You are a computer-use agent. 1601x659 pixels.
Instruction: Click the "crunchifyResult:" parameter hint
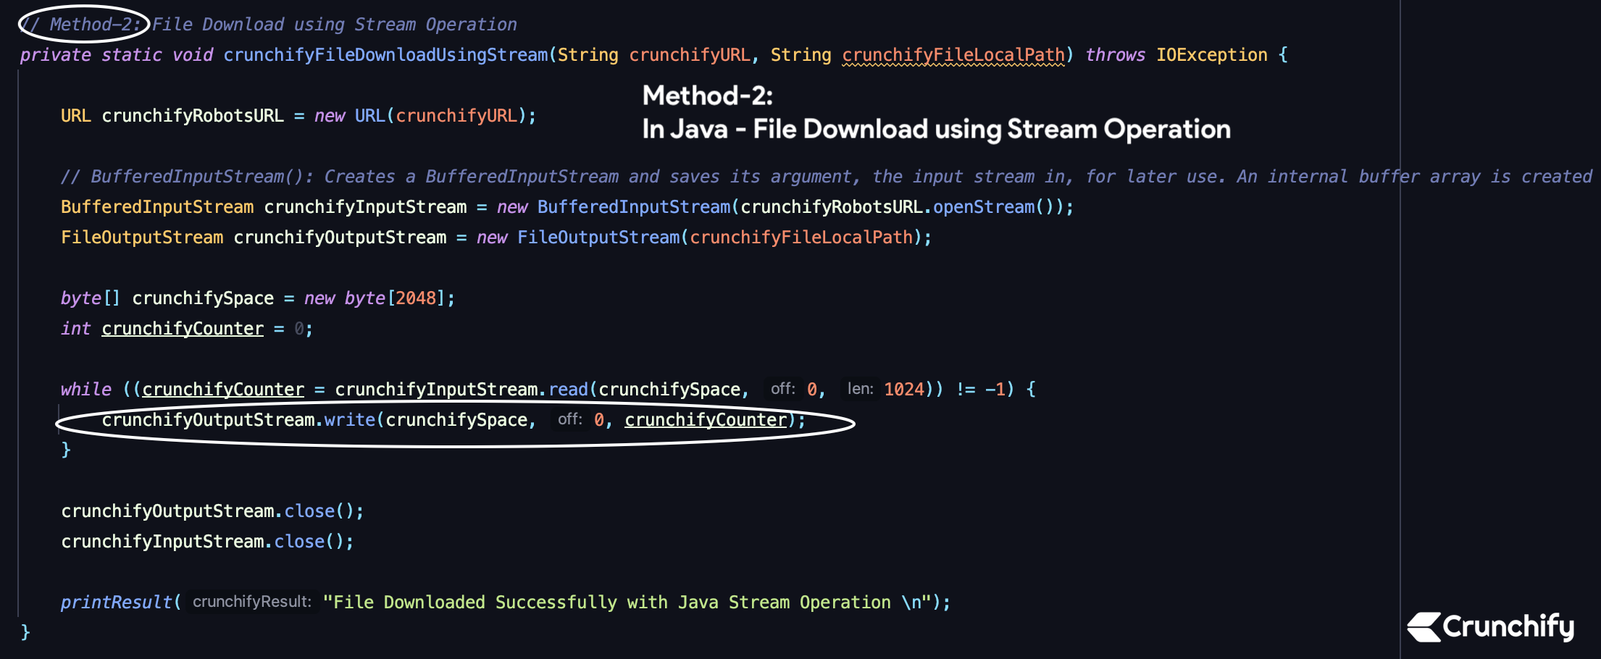point(251,603)
